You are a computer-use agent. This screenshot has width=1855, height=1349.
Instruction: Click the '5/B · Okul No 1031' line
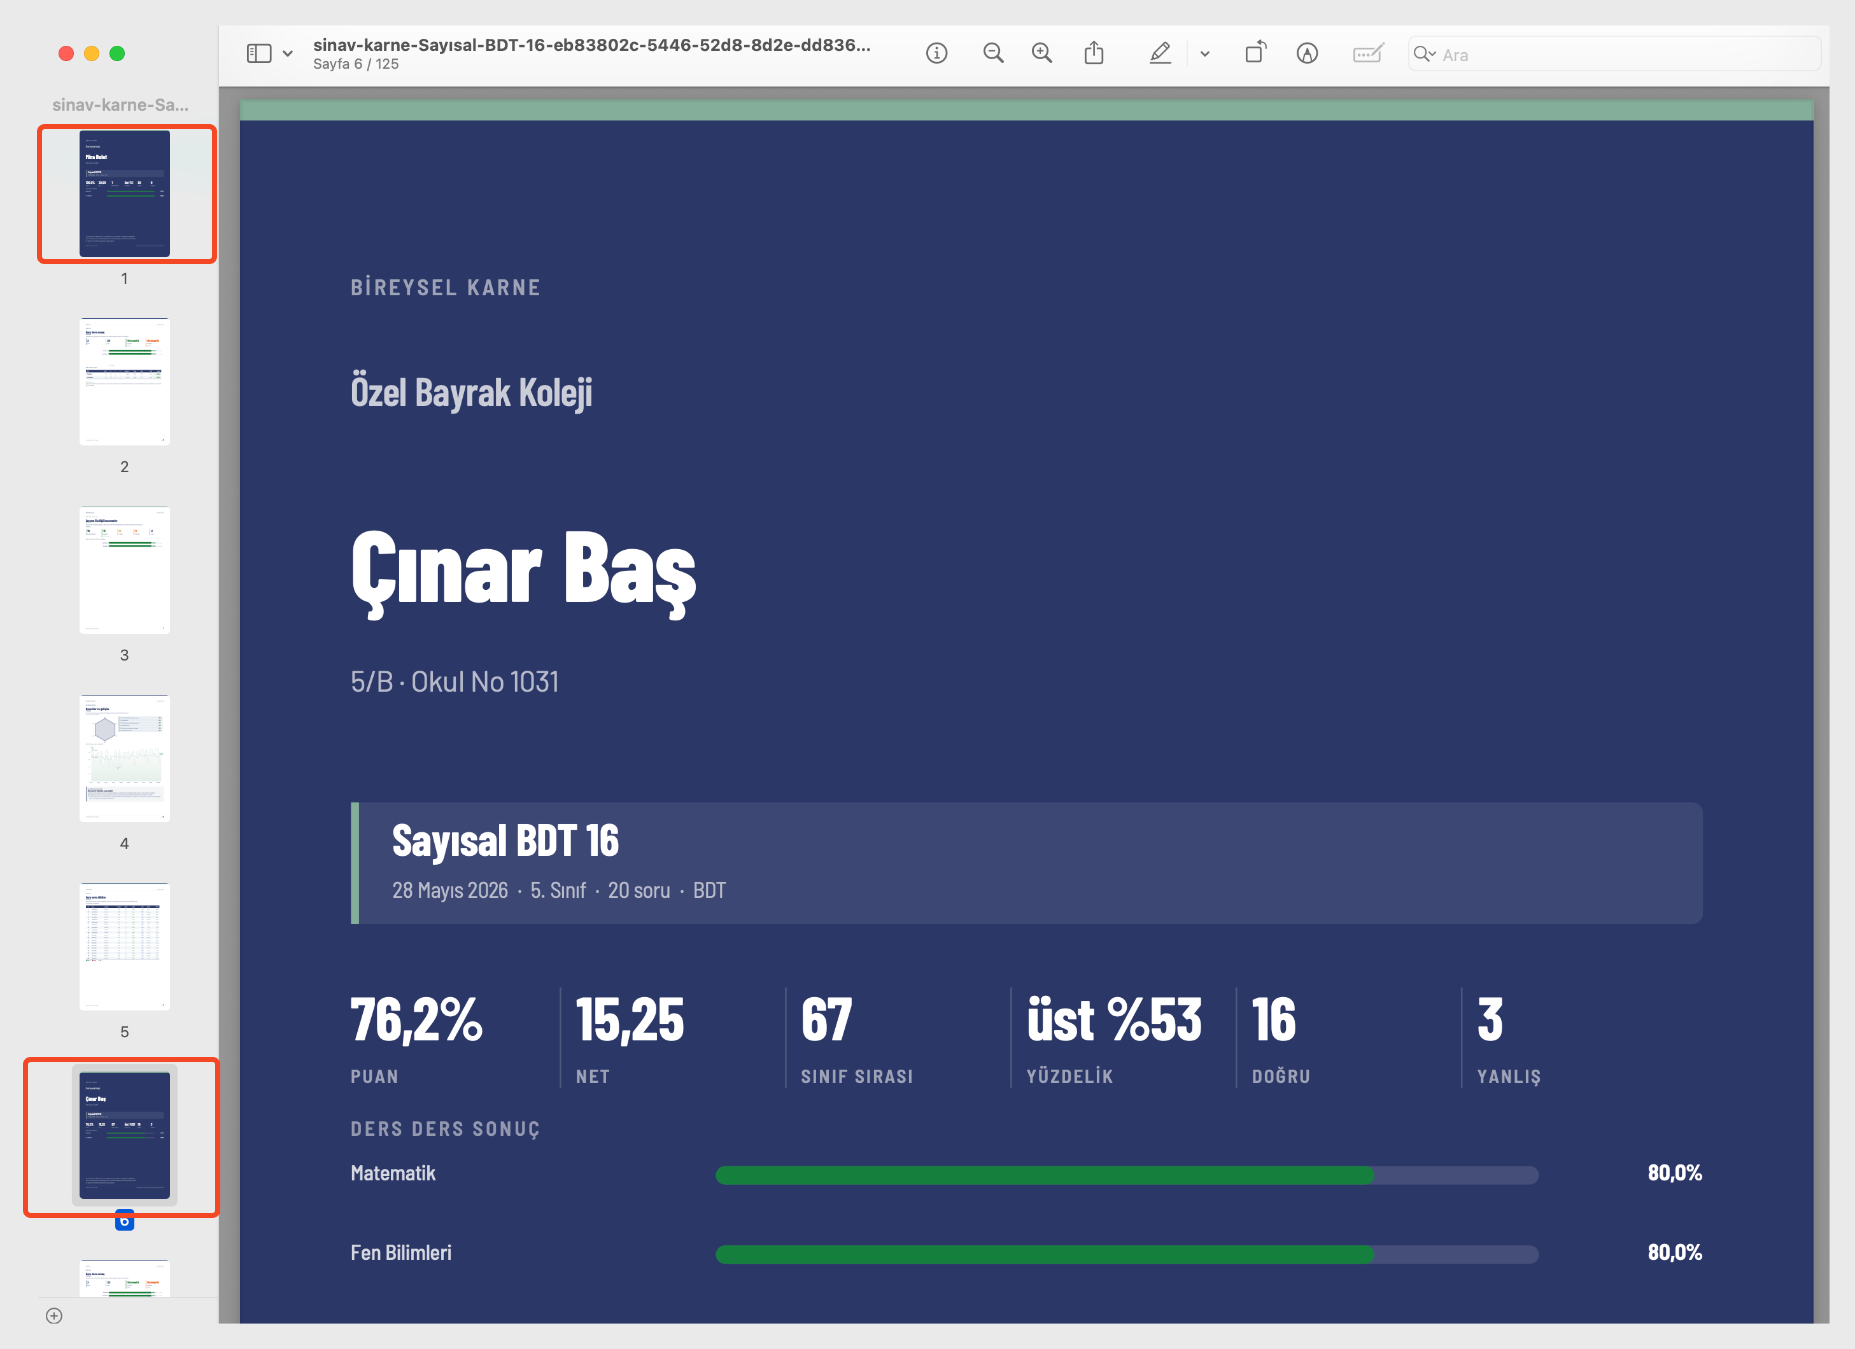point(455,682)
